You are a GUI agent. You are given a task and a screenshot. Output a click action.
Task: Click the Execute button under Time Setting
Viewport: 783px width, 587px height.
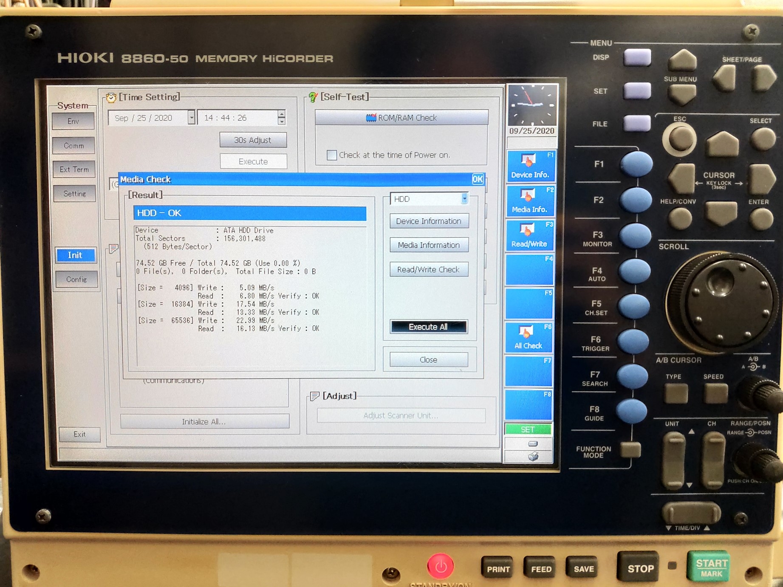point(253,161)
